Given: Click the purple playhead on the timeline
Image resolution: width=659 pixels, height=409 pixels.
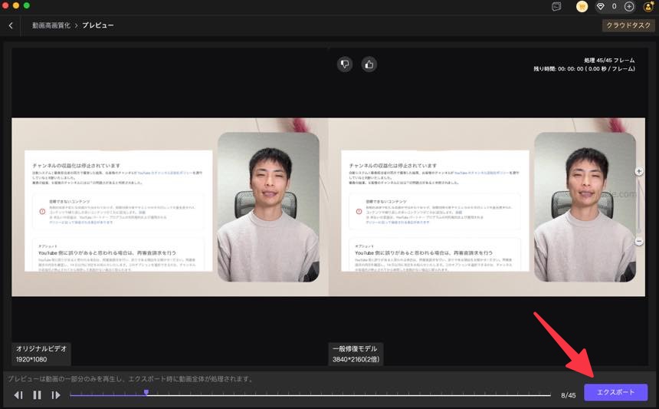Looking at the screenshot, I should (x=146, y=393).
